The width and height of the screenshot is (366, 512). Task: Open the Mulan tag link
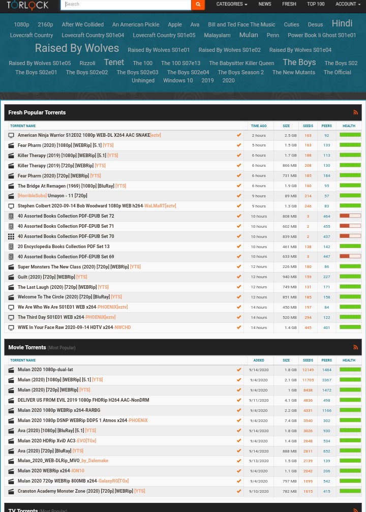click(x=249, y=35)
